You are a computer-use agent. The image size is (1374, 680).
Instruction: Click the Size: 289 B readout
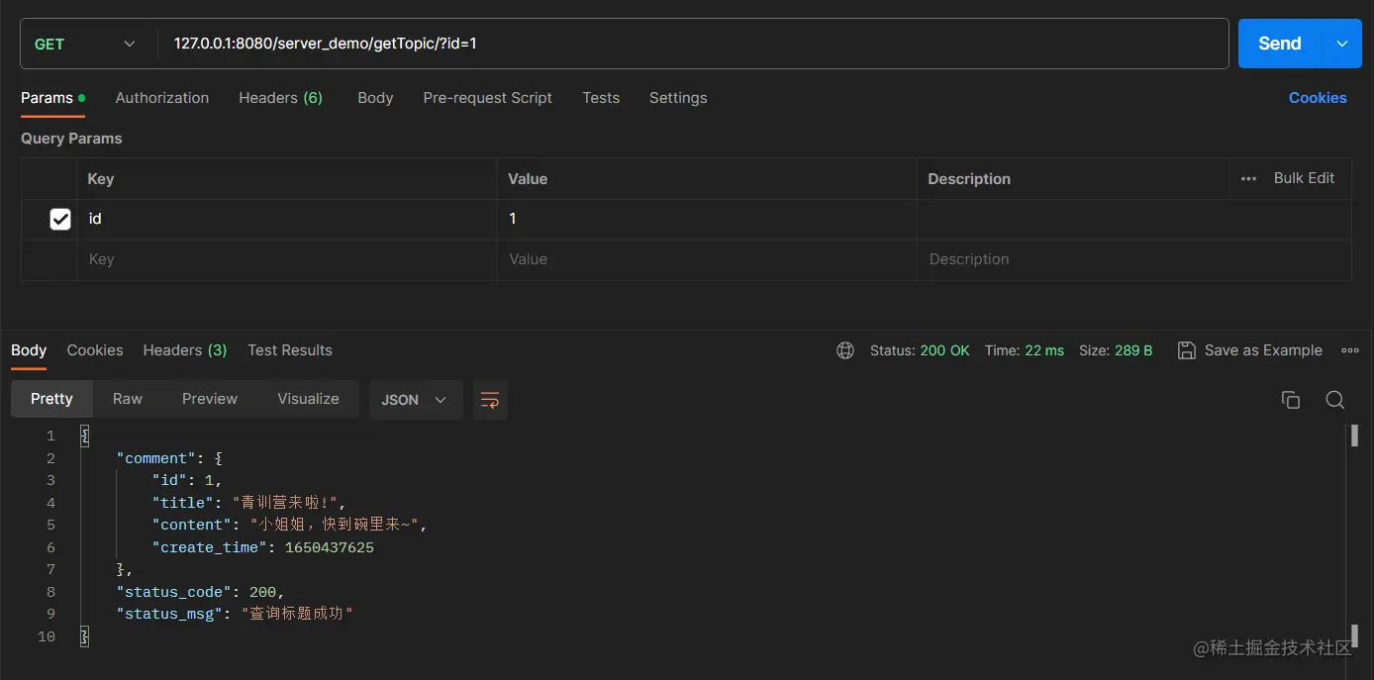(x=1116, y=350)
